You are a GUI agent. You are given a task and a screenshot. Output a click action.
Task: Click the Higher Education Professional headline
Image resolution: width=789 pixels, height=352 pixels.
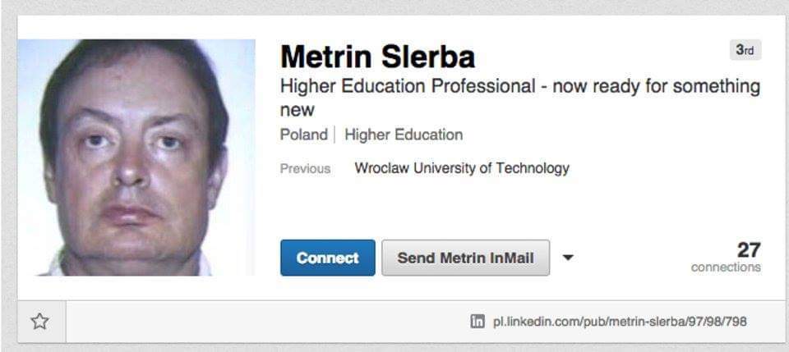519,87
